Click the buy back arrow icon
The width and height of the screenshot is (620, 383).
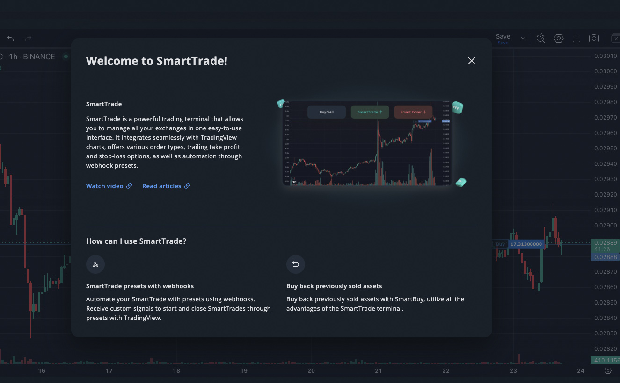point(296,264)
